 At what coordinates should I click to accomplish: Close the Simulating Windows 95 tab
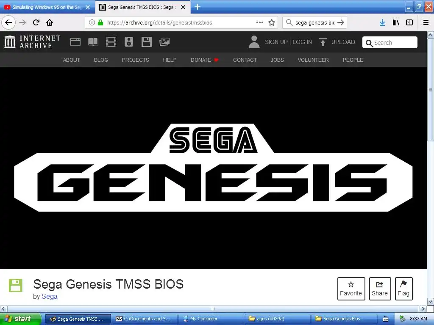88,7
